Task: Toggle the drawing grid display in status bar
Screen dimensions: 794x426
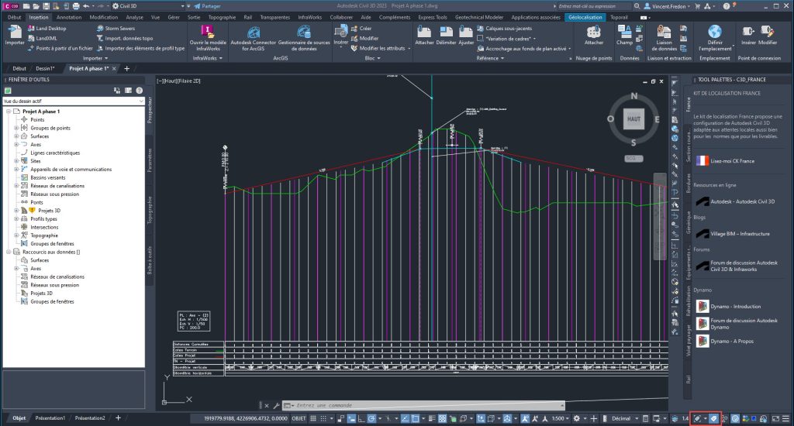Action: (x=313, y=418)
